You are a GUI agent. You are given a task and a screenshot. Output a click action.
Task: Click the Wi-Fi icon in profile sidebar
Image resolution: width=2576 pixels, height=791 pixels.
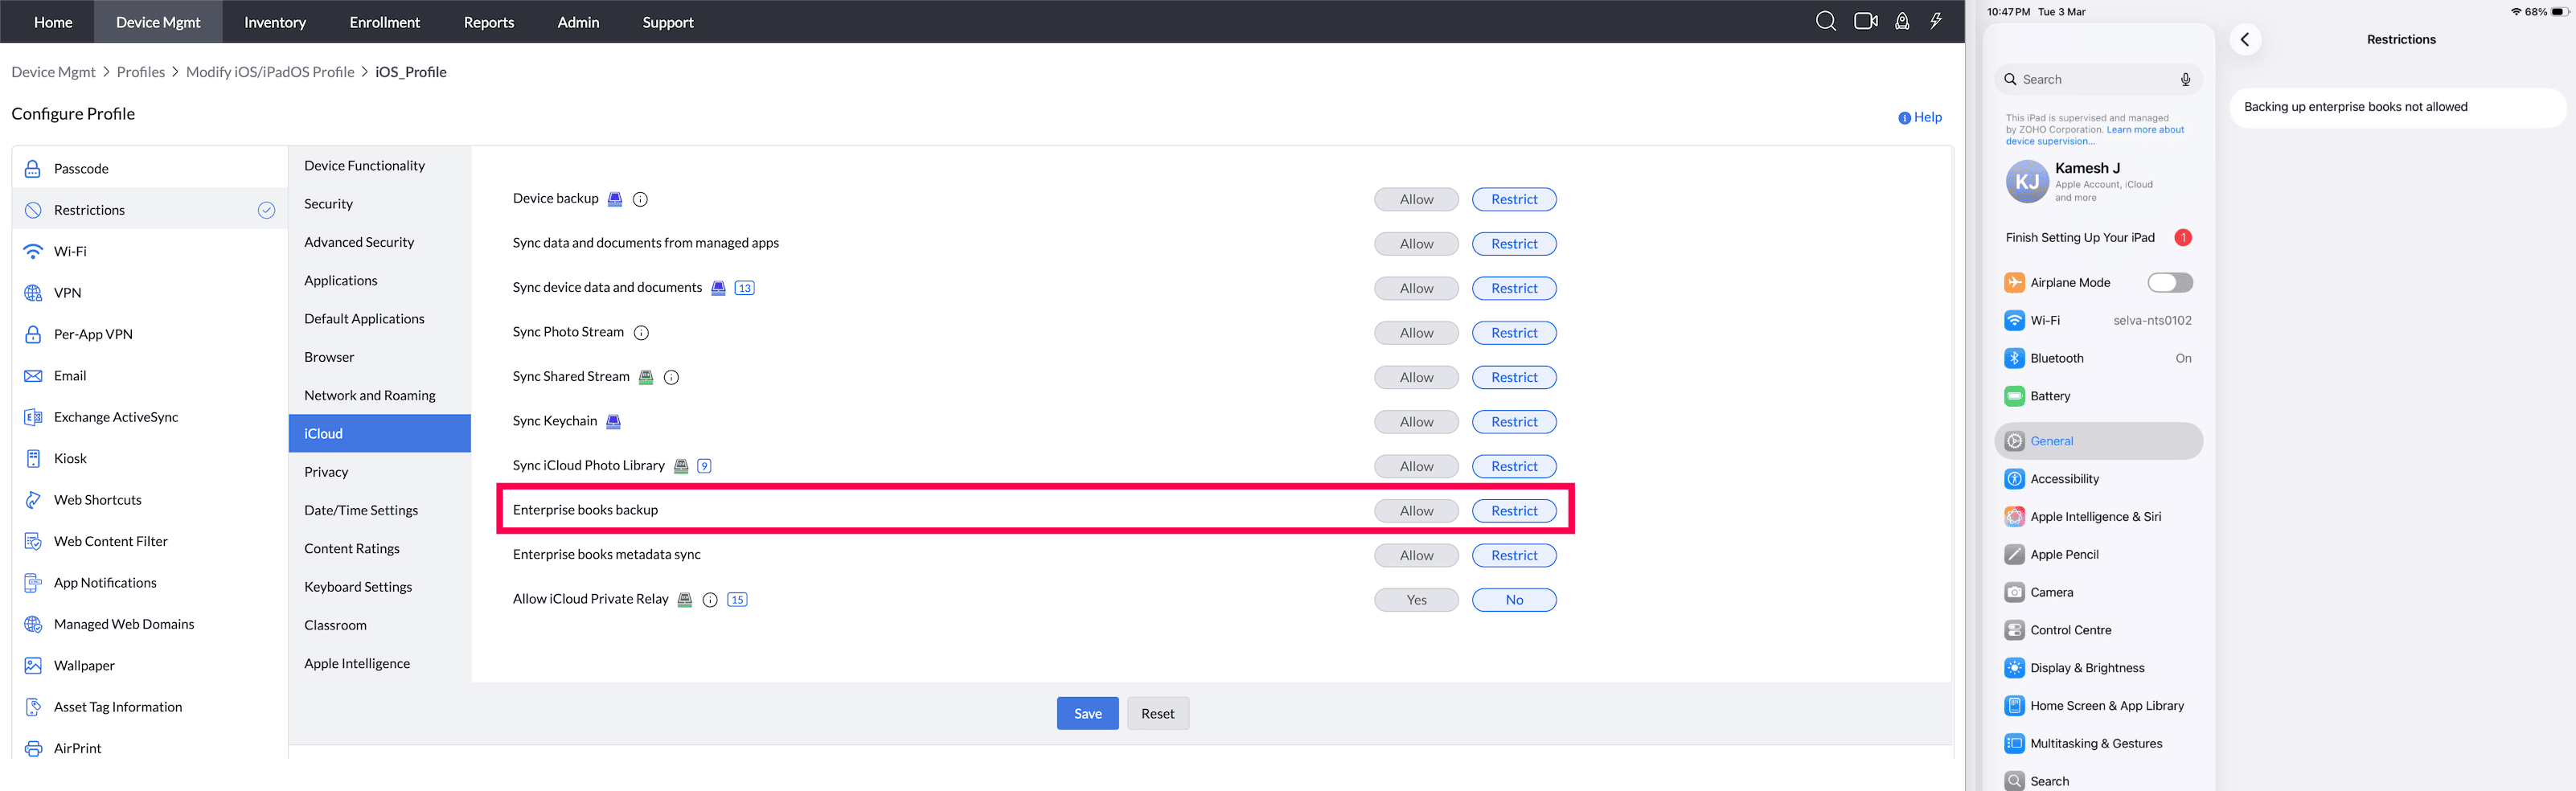tap(33, 251)
